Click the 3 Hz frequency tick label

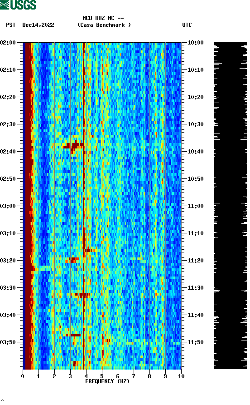[70, 376]
